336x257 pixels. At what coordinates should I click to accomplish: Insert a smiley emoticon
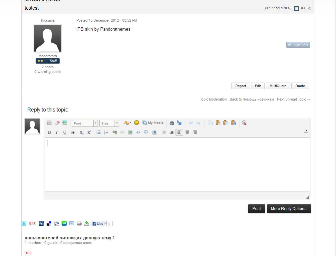click(x=137, y=123)
